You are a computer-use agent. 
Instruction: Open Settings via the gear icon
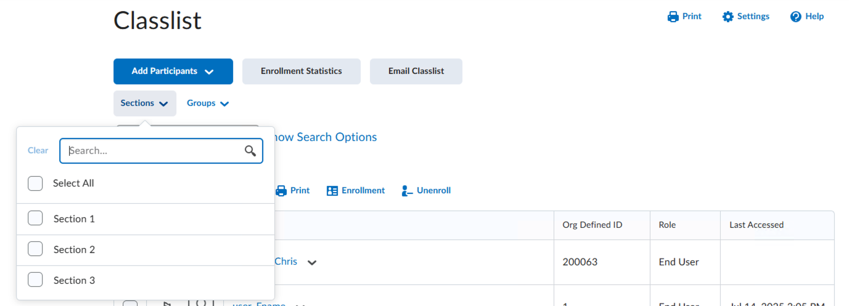click(x=728, y=17)
